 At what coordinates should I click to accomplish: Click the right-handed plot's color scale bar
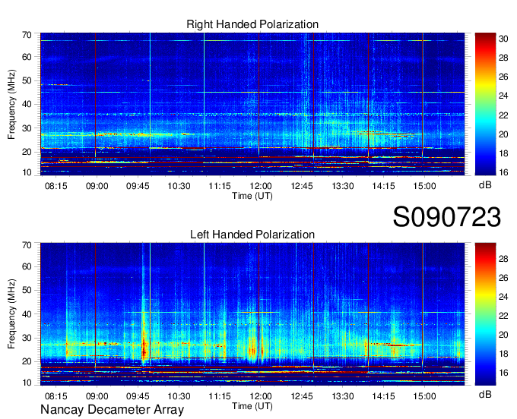point(485,104)
